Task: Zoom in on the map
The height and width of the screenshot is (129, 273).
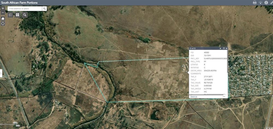Action: [3, 8]
